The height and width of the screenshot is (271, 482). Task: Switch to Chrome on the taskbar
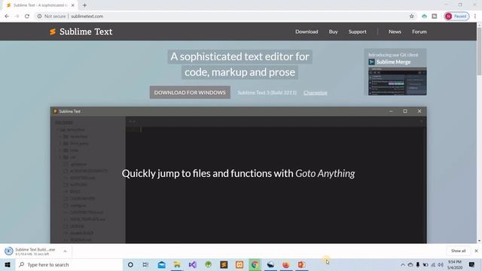(255, 264)
